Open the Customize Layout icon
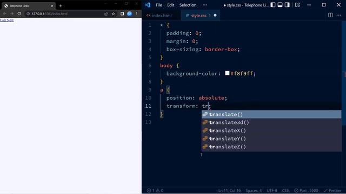Image resolution: width=346 pixels, height=194 pixels. (x=297, y=5)
